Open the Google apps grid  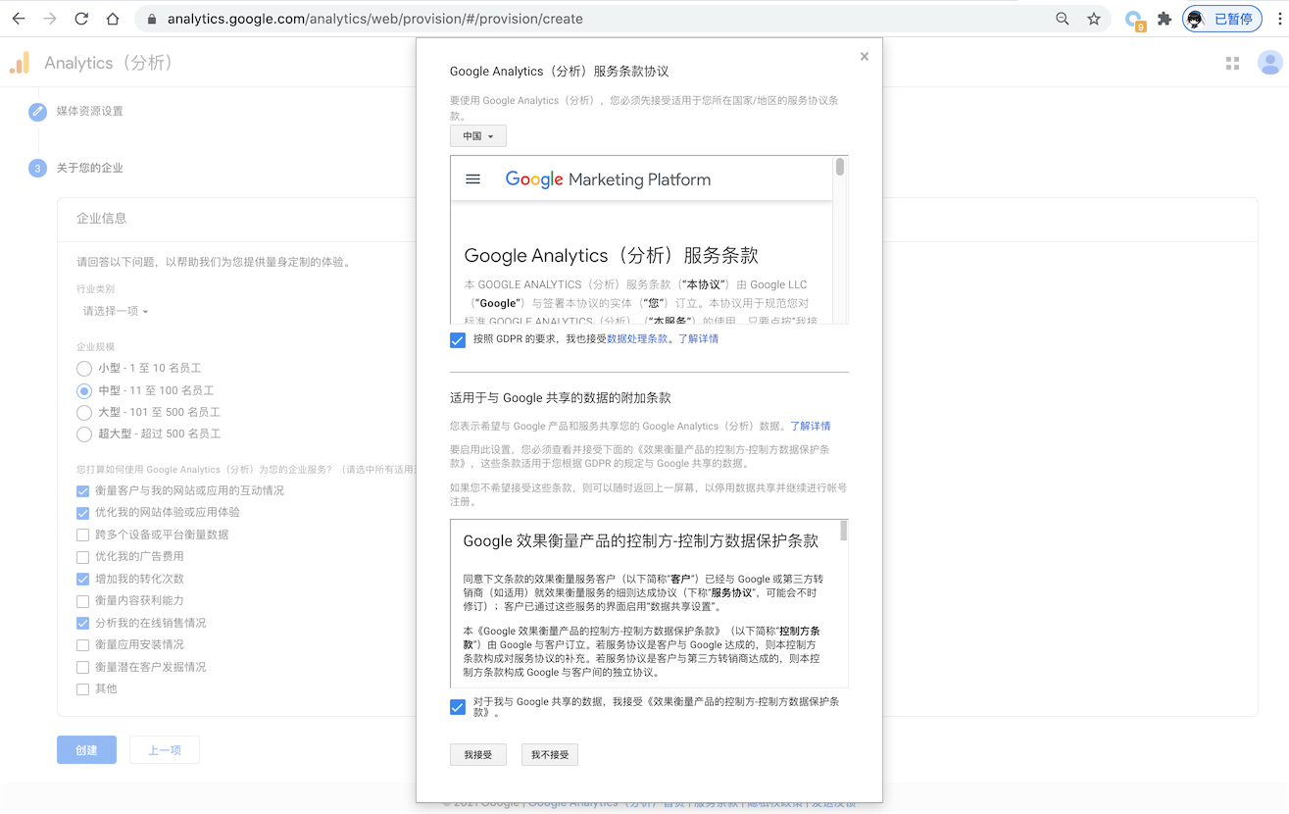pos(1232,62)
